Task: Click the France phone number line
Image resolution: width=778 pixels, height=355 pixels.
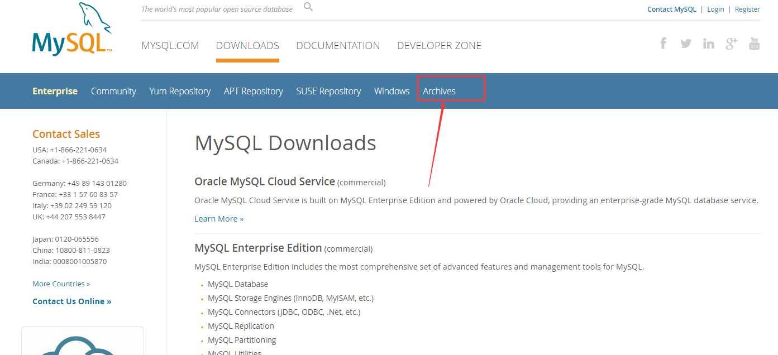Action: point(75,194)
